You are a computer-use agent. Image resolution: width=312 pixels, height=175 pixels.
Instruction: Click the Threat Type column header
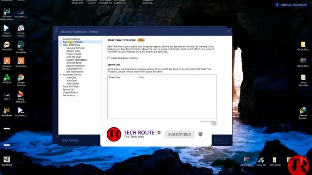coord(115,77)
